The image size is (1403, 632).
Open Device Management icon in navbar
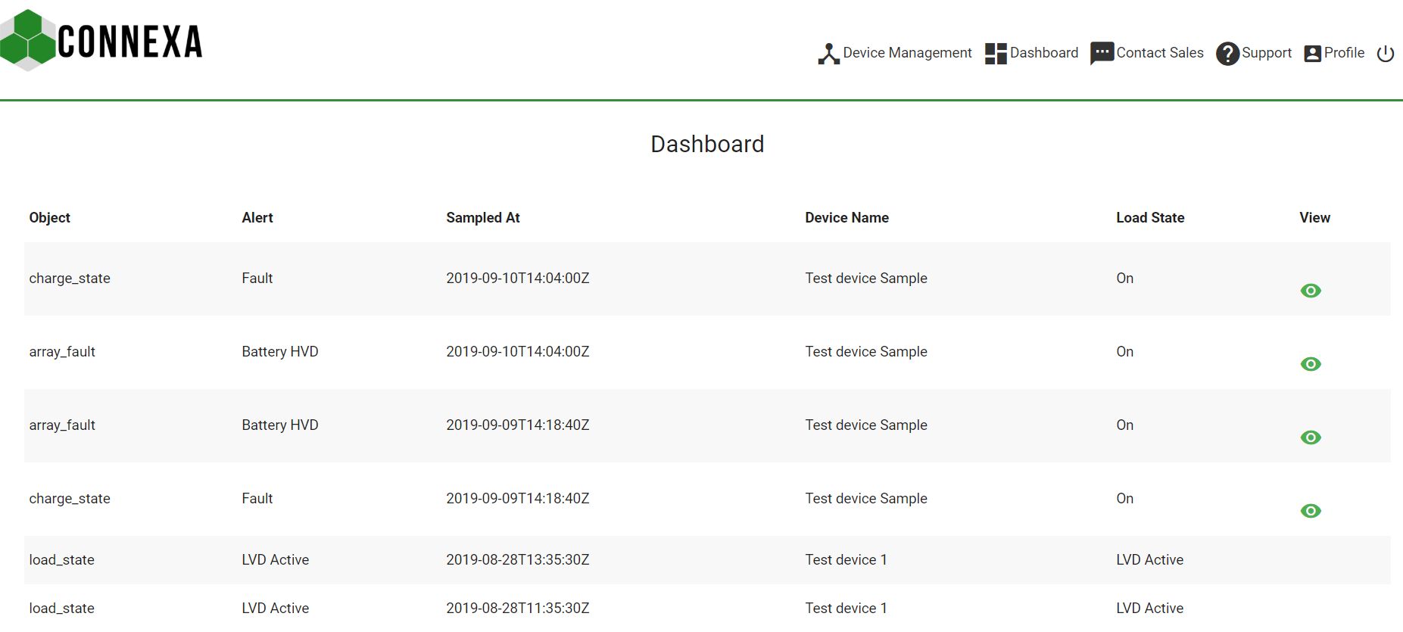click(828, 54)
